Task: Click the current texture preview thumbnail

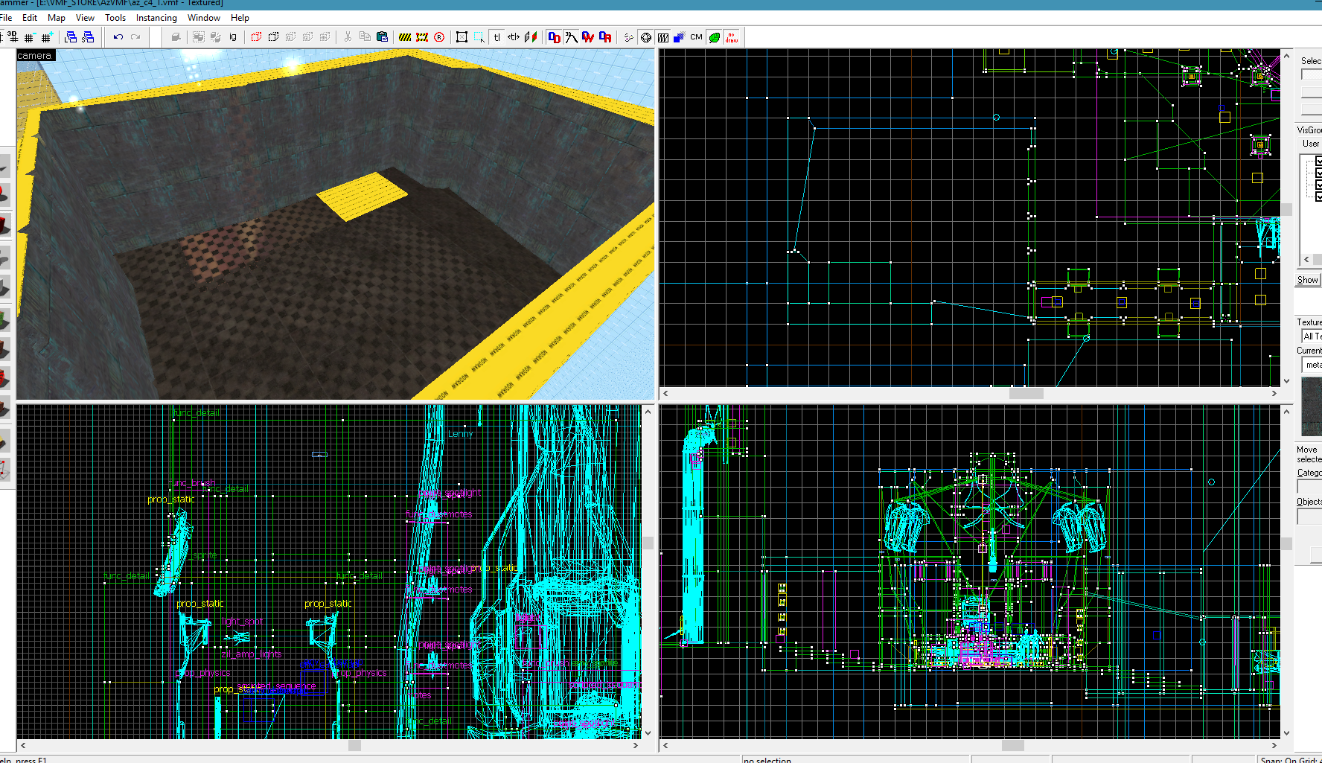Action: pos(1312,406)
